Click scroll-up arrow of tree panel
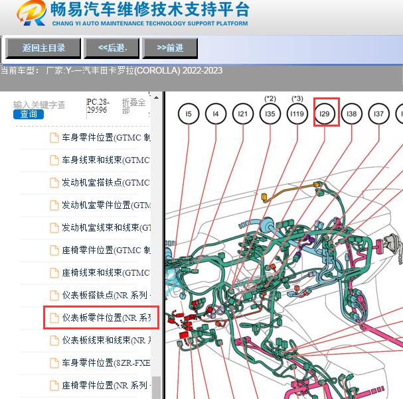Viewport: 403px width, 399px height. [156, 97]
